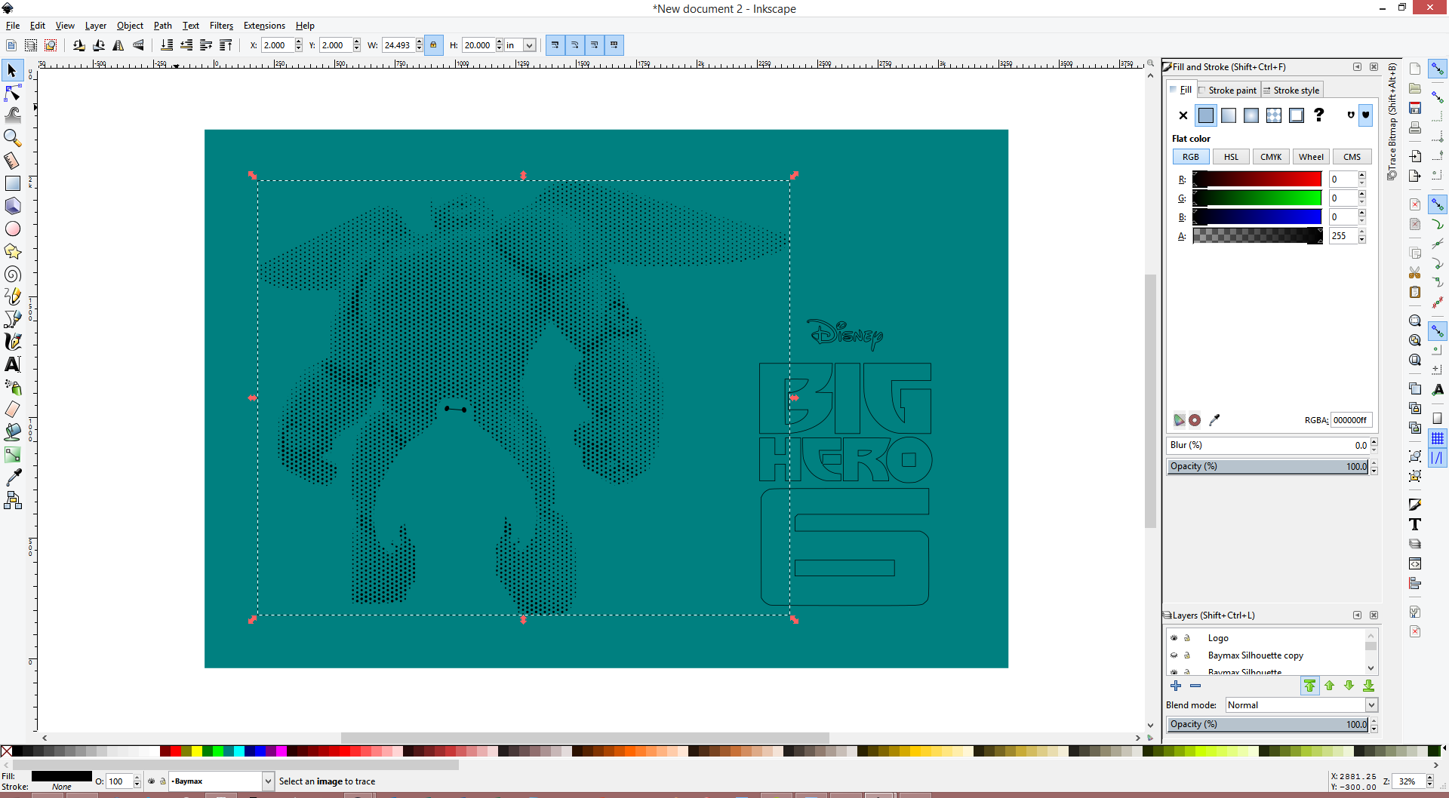The height and width of the screenshot is (798, 1449).
Task: Select the HSL color mode button
Action: click(x=1231, y=157)
